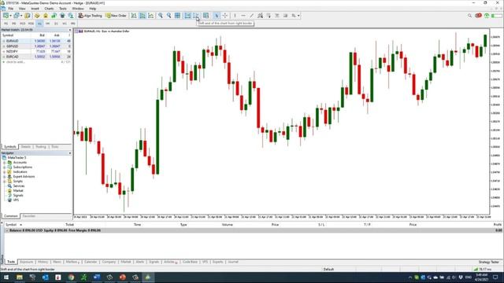Expand the Subscriptions node in Navigator

point(5,167)
